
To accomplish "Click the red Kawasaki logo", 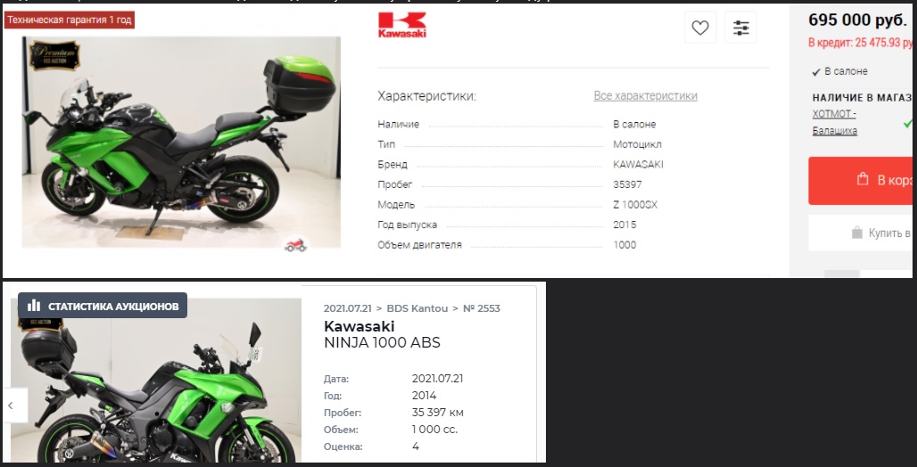I will [x=402, y=25].
